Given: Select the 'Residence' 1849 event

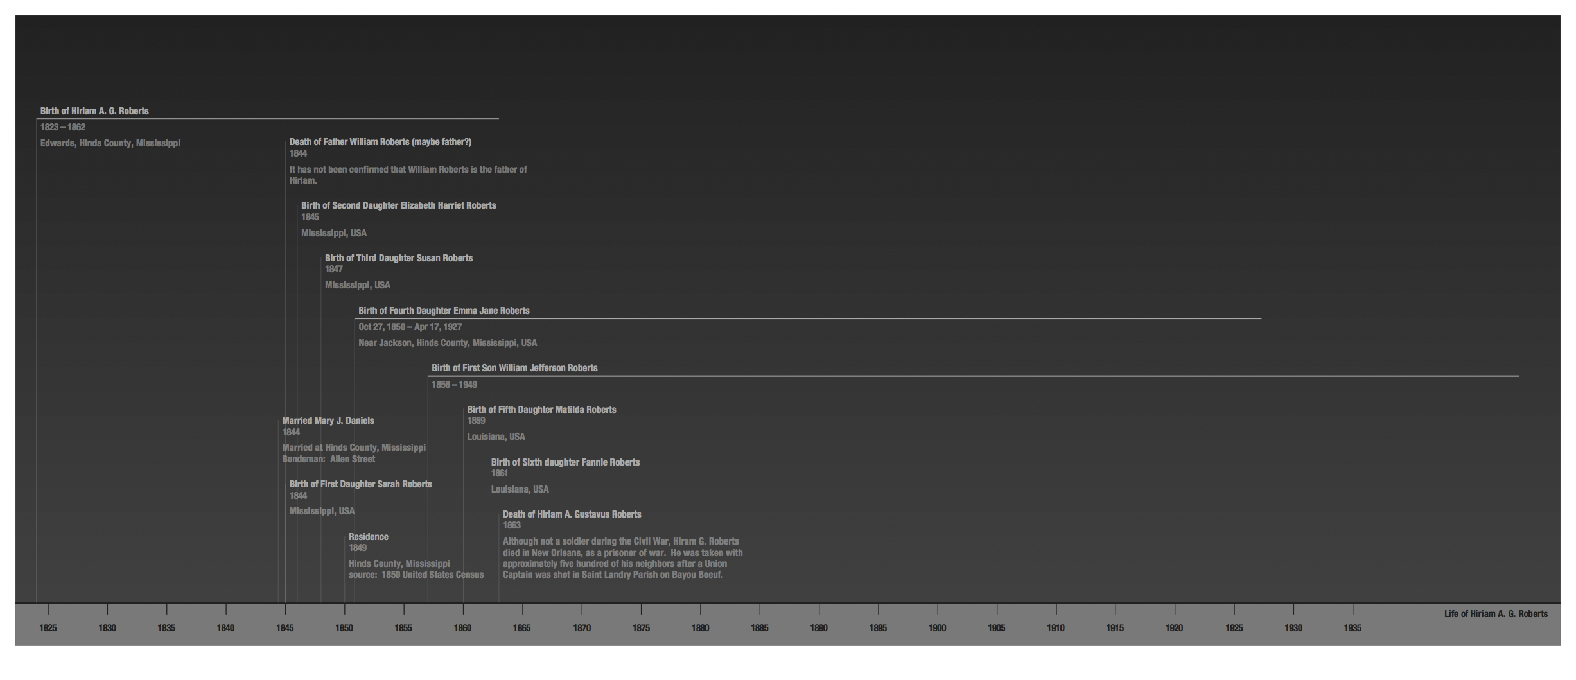Looking at the screenshot, I should click(368, 537).
